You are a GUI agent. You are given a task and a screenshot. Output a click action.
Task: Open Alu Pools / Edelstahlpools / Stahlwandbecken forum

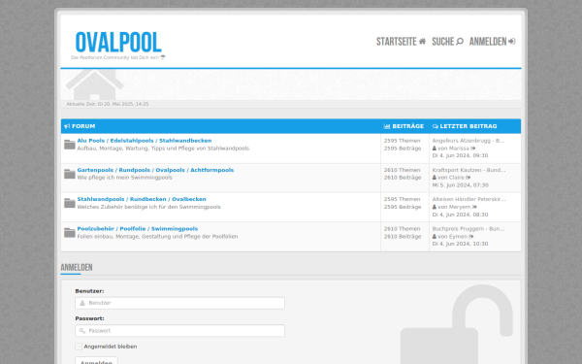click(x=145, y=141)
